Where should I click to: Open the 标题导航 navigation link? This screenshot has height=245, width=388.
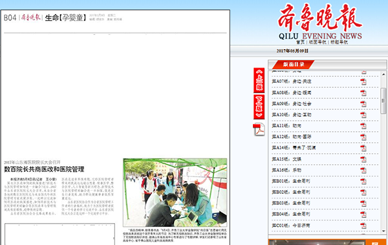click(x=339, y=42)
